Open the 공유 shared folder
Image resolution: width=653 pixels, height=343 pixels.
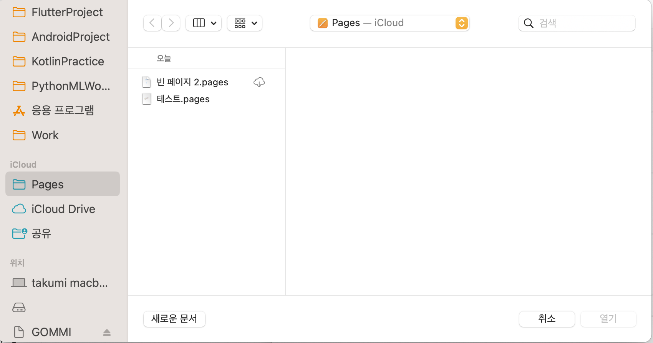[x=63, y=233]
